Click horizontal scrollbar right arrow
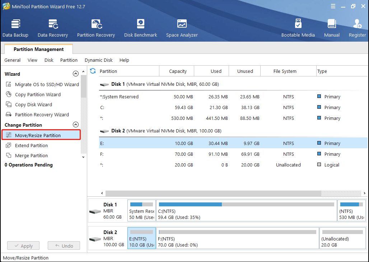This screenshot has width=369, height=262. (x=365, y=193)
